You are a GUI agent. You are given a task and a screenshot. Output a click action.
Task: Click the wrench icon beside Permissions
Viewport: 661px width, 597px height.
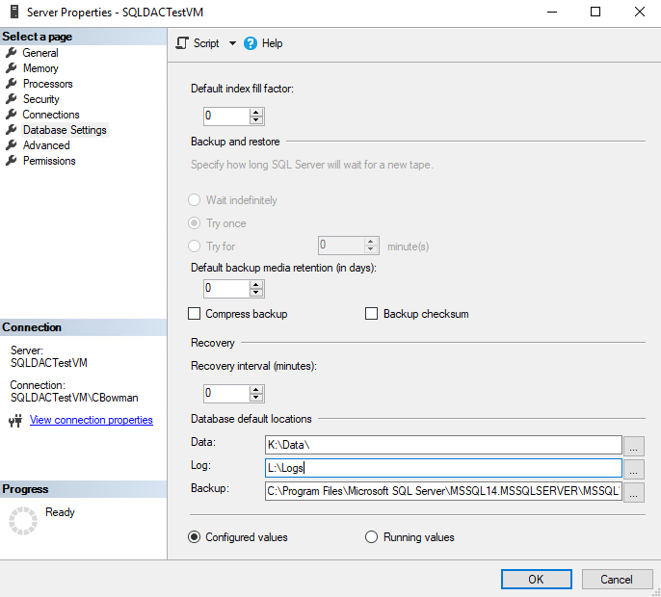pos(12,161)
